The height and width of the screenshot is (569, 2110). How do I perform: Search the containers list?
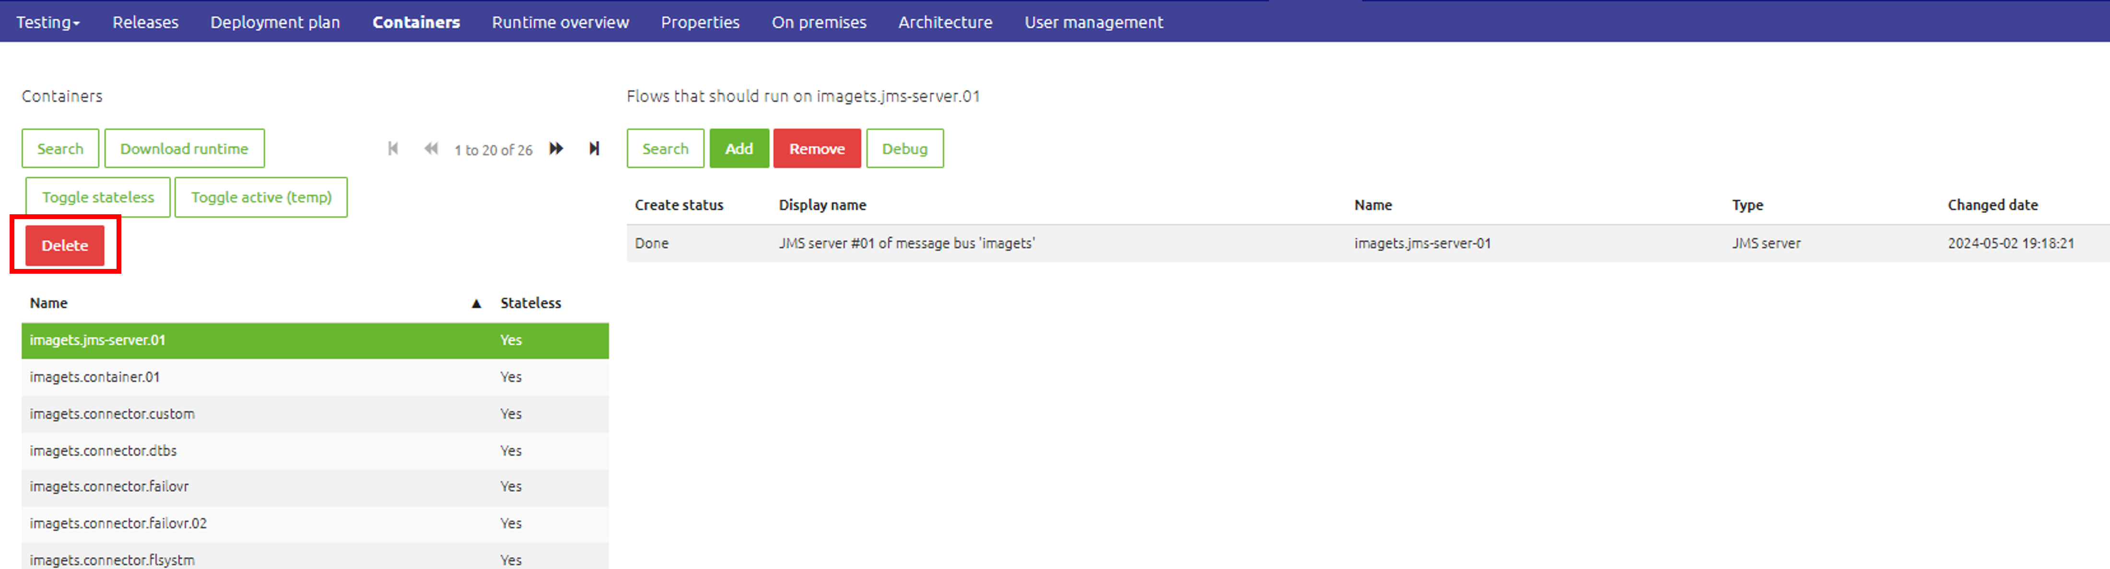[60, 148]
